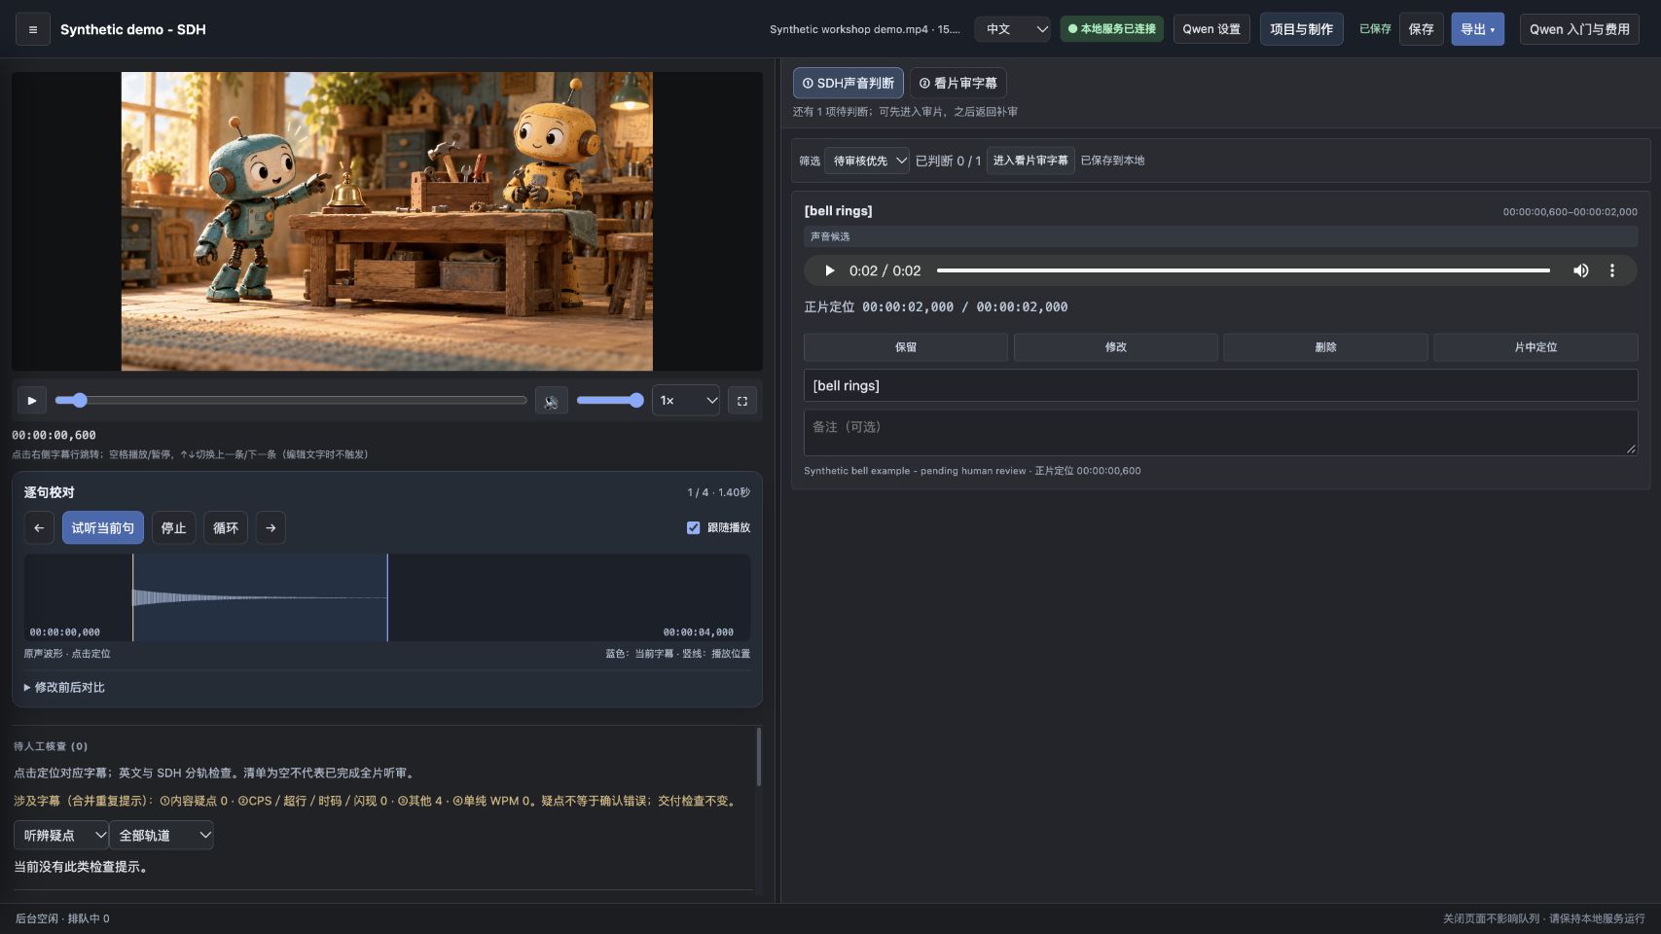The image size is (1661, 934).
Task: Go to next subtitle line arrow
Action: point(271,527)
